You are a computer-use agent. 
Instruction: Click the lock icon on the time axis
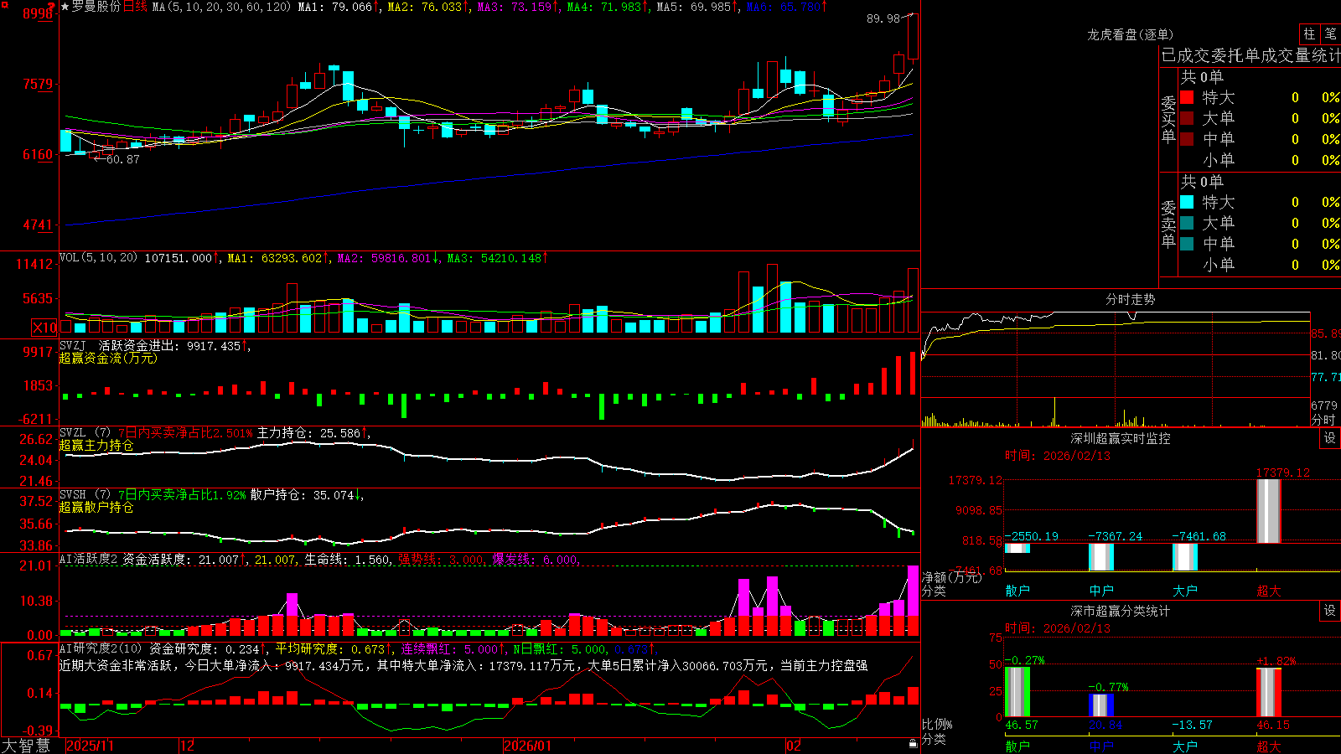click(x=913, y=743)
